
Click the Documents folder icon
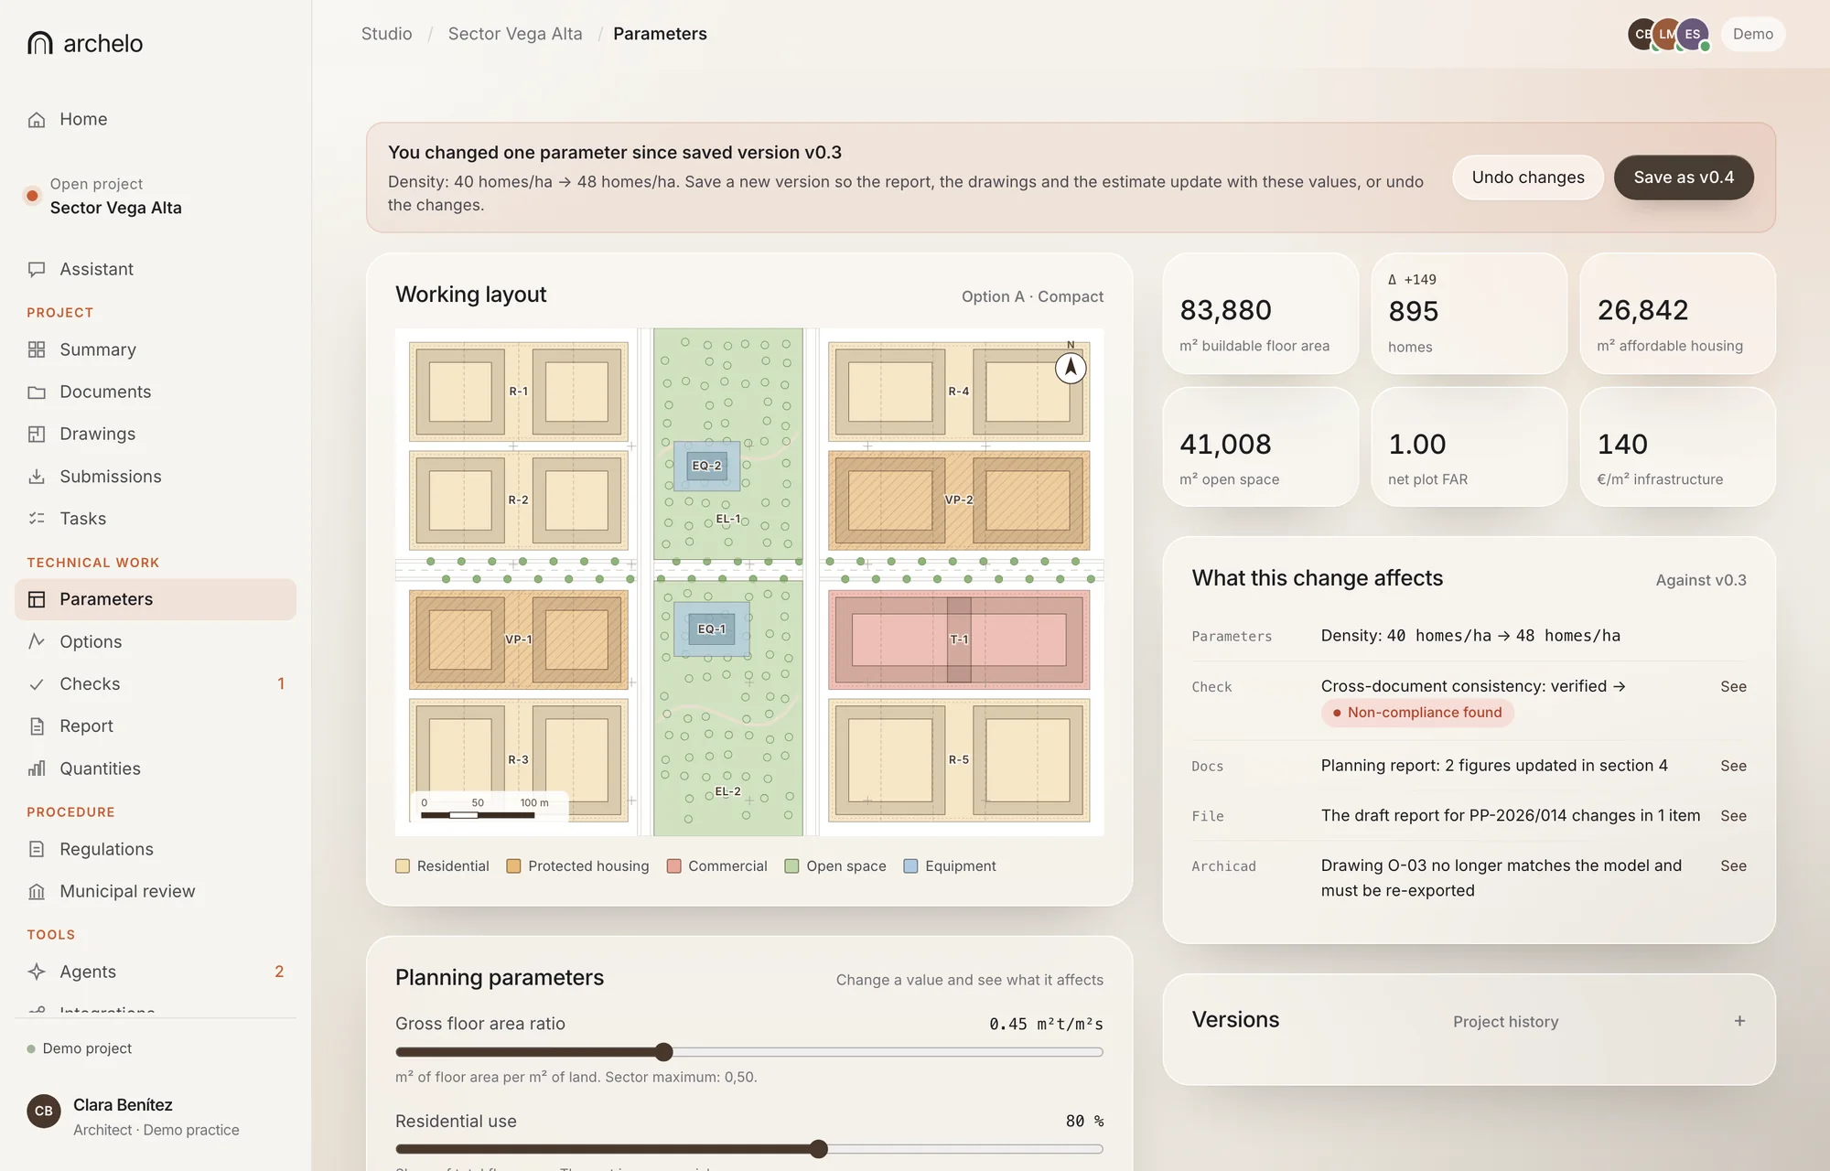[x=37, y=392]
